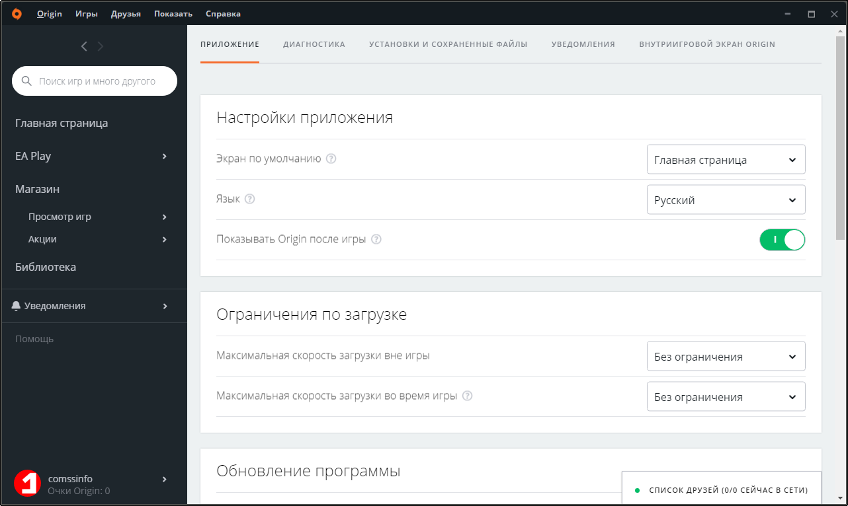Click the Ограничения по загрузке heading

coord(312,314)
